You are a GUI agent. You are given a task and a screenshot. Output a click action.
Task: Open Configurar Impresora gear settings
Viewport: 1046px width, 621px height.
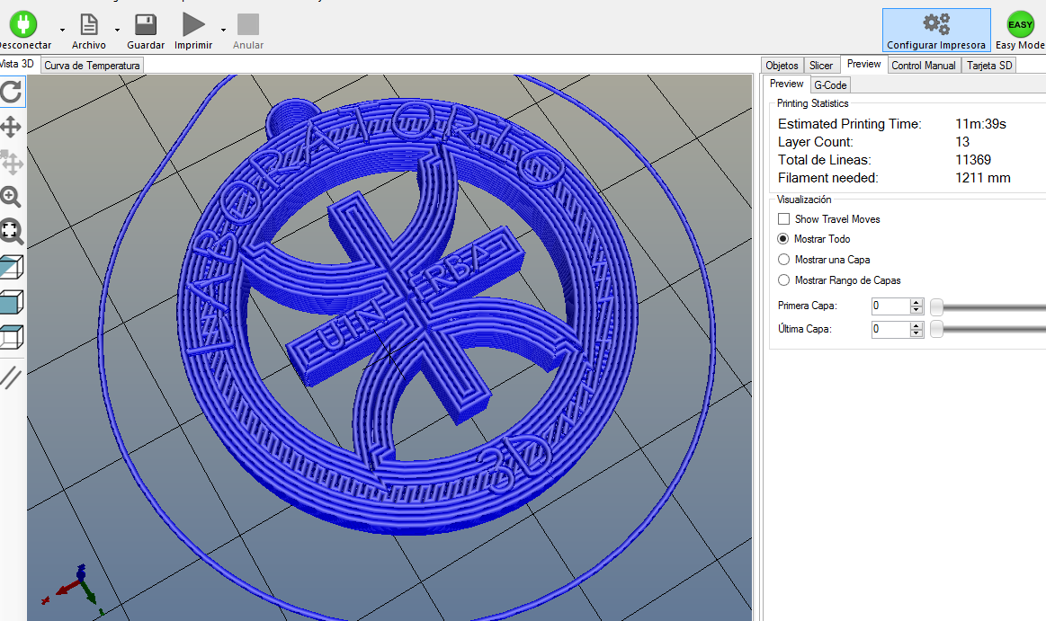[935, 24]
